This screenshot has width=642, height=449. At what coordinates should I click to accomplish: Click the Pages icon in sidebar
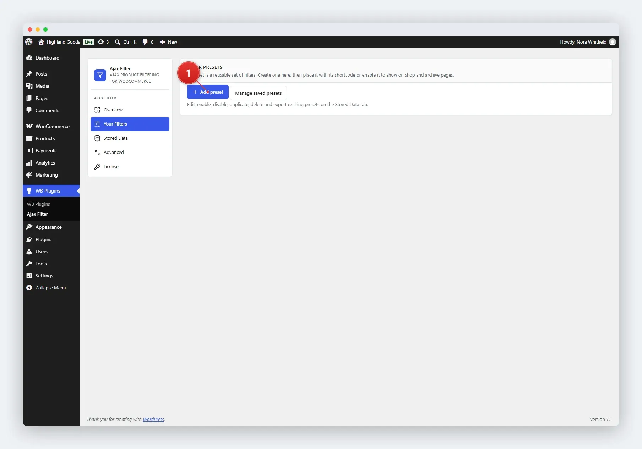[29, 98]
